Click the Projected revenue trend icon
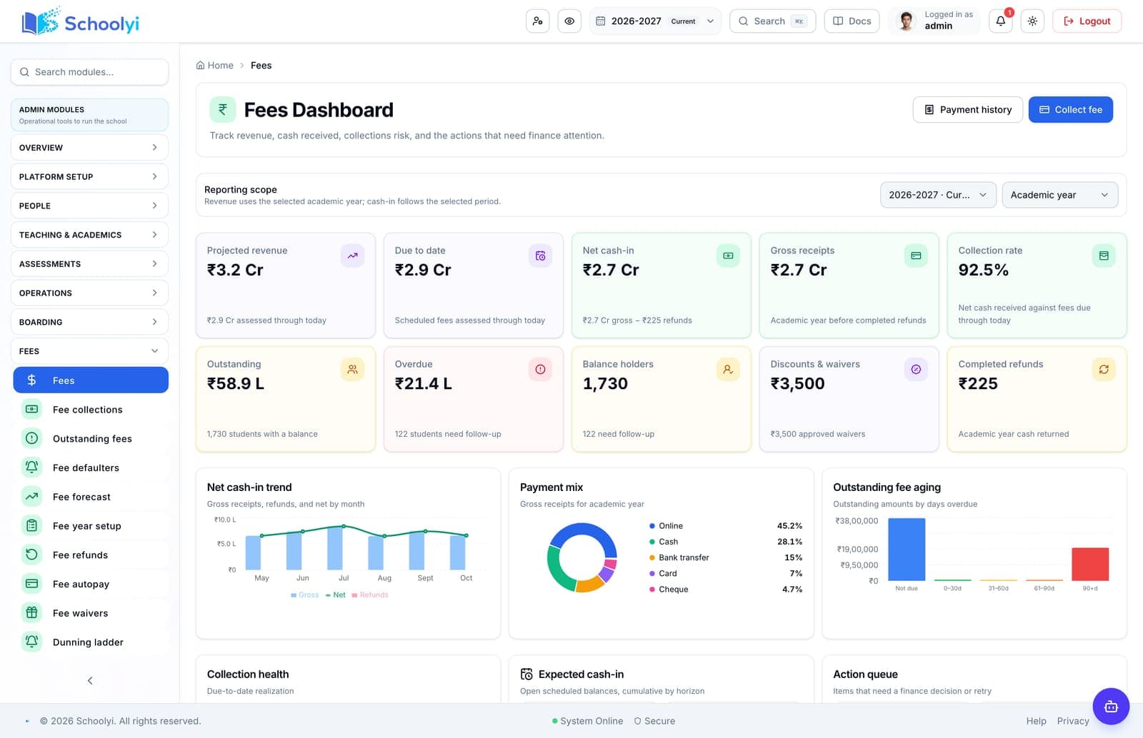1143x738 pixels. 352,256
